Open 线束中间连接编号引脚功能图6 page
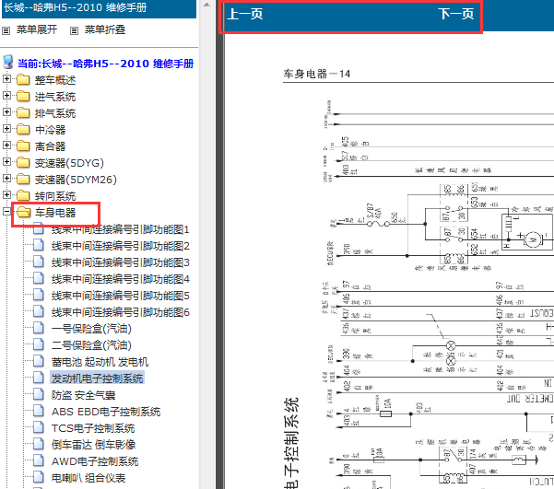The image size is (554, 489). [x=121, y=312]
